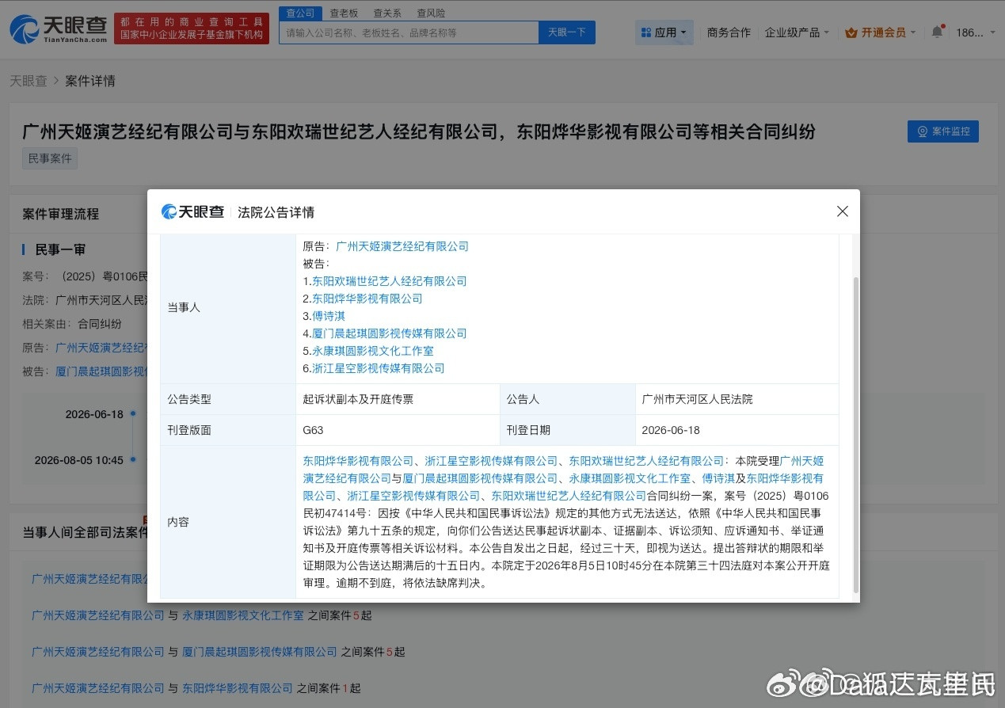The height and width of the screenshot is (708, 1005).
Task: Click 民事一审 section heading
Action: pyautogui.click(x=60, y=249)
